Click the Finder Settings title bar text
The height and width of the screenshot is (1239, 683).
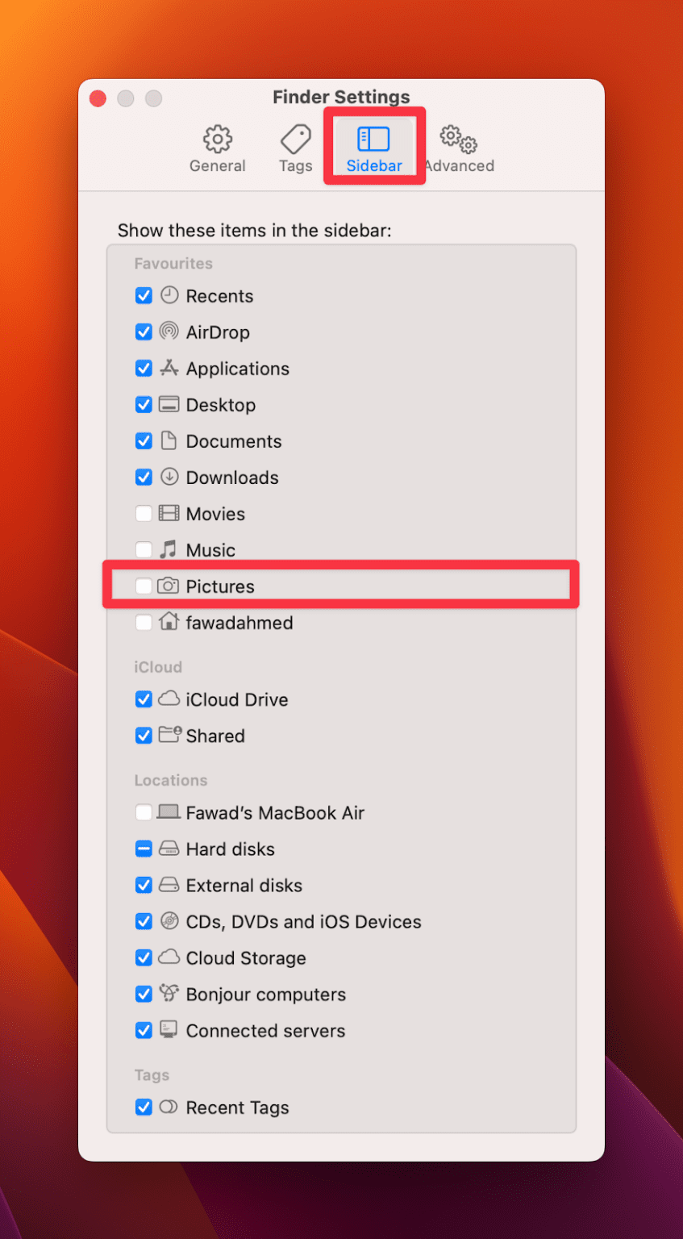coord(341,97)
